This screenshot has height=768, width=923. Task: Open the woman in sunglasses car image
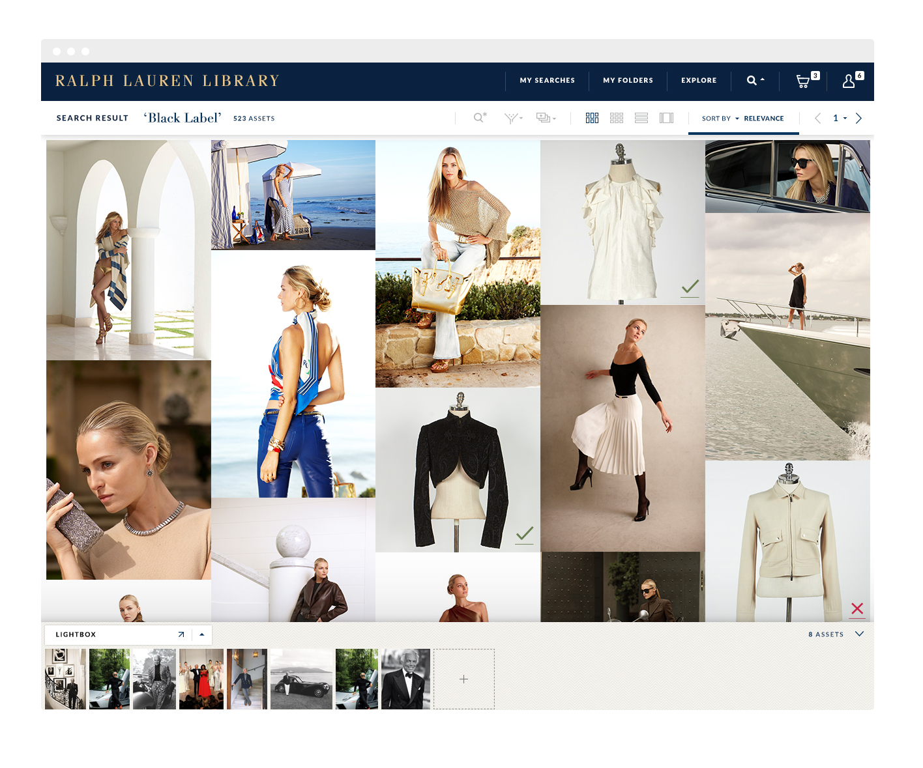click(x=787, y=177)
